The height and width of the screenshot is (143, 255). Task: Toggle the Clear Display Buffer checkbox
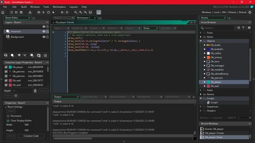[x=8, y=121]
